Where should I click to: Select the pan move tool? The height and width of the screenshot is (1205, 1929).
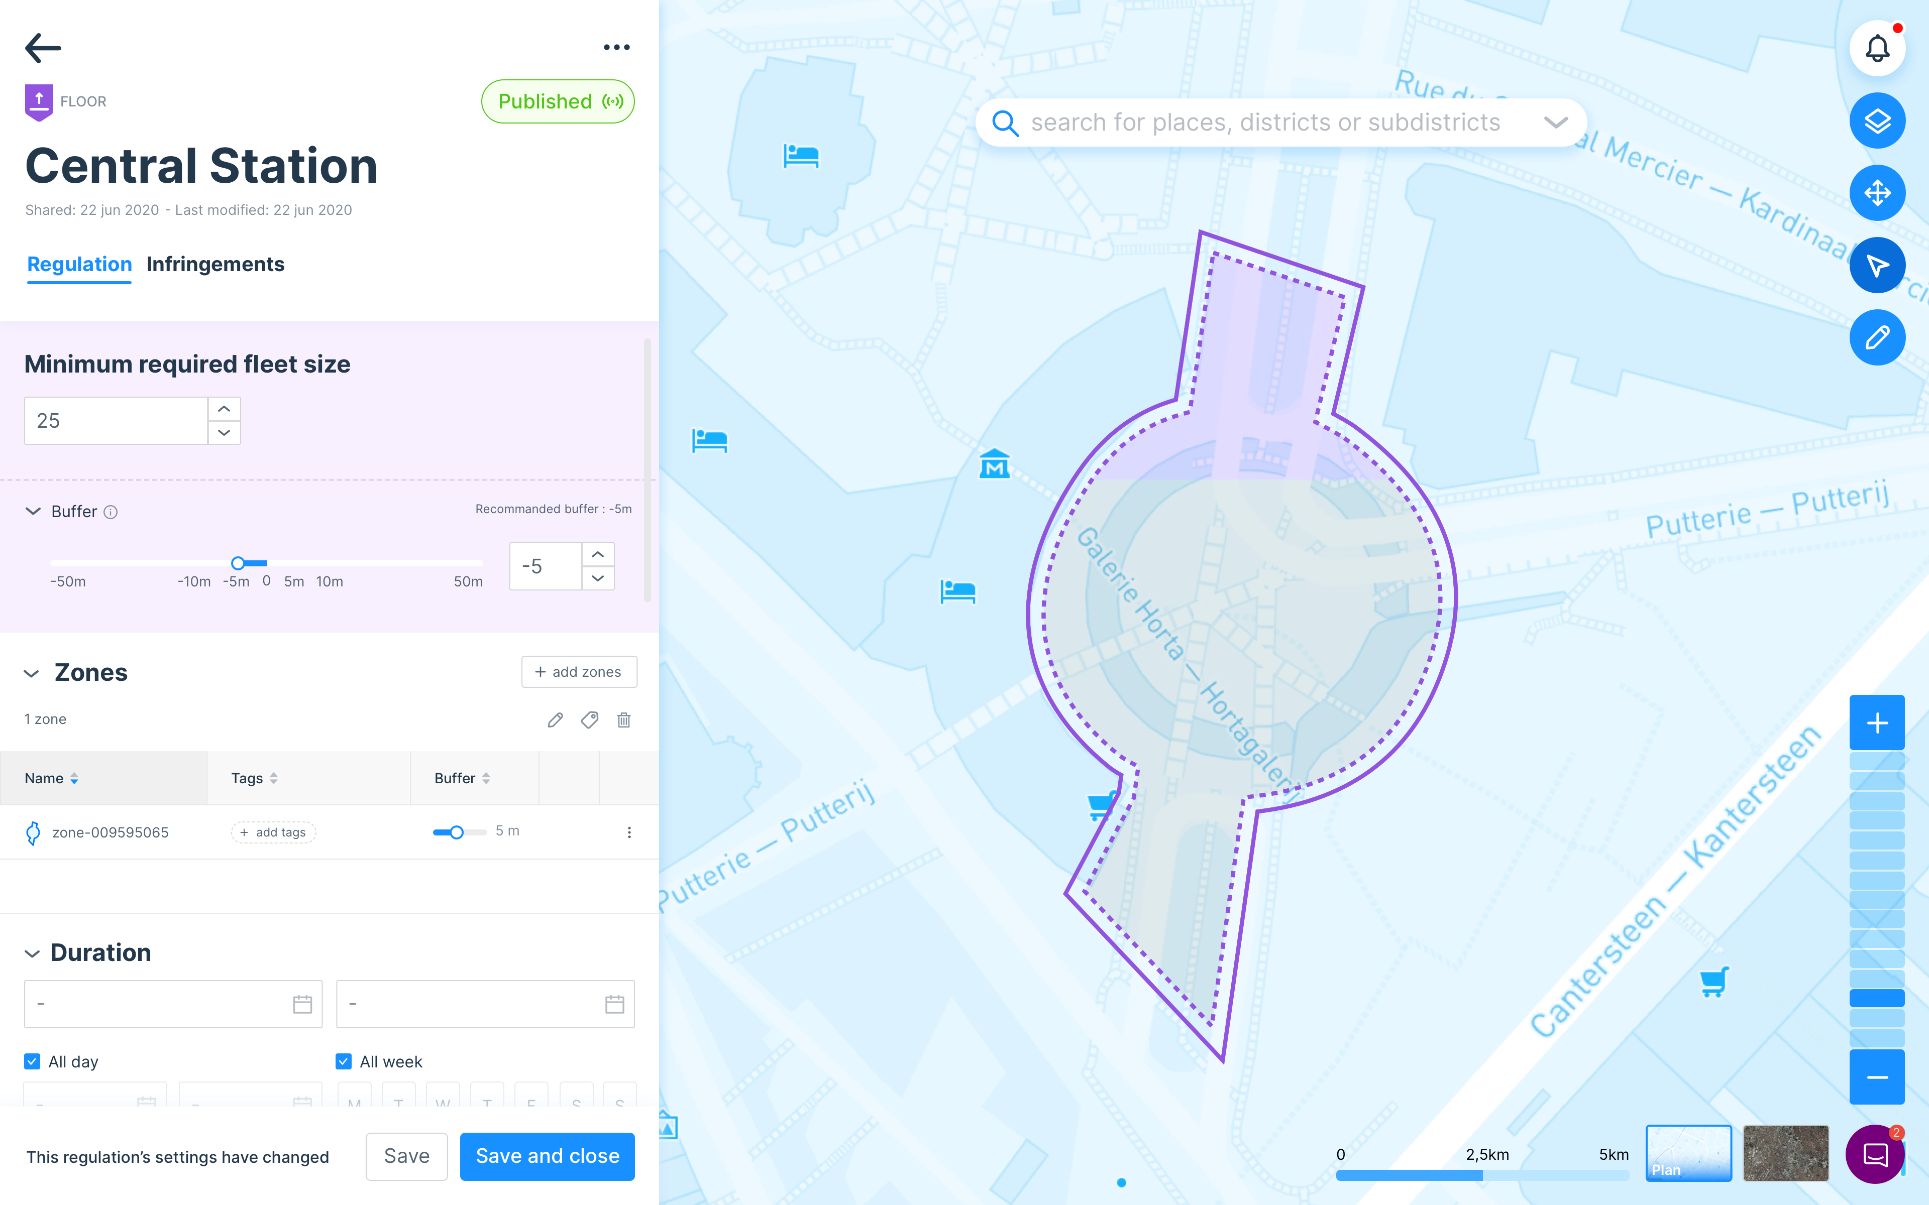pos(1876,193)
